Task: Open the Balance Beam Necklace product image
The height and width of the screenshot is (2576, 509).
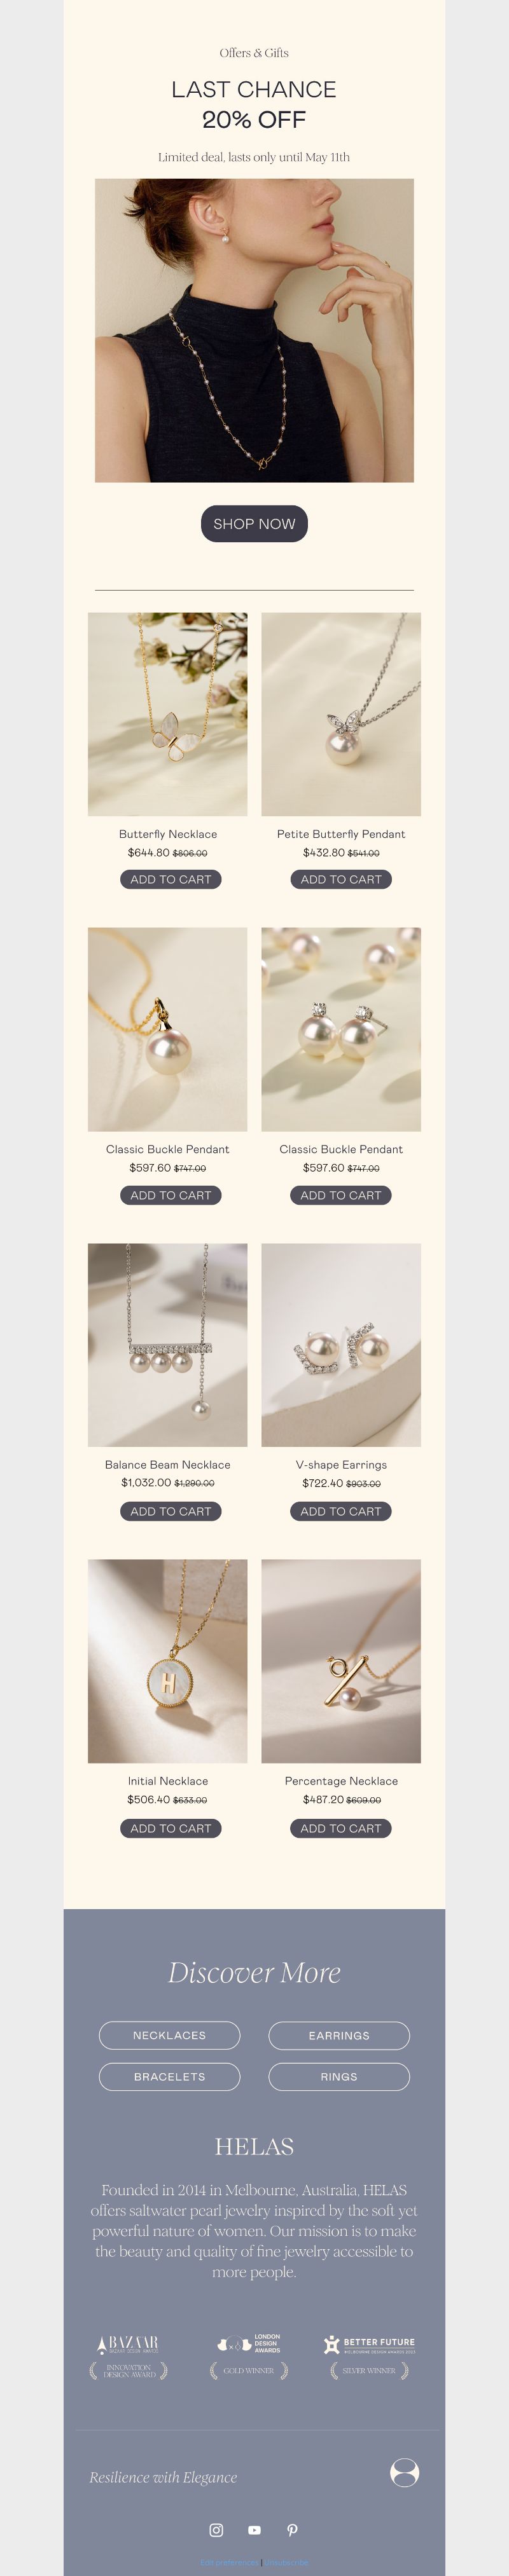Action: pyautogui.click(x=167, y=1344)
